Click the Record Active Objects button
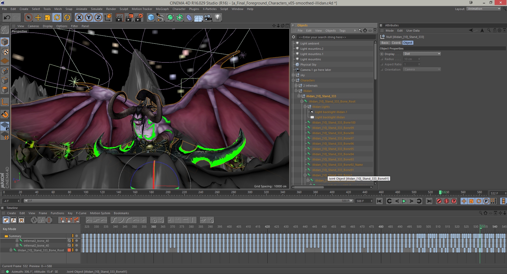Viewport: 507px width, 274px height. click(x=439, y=201)
